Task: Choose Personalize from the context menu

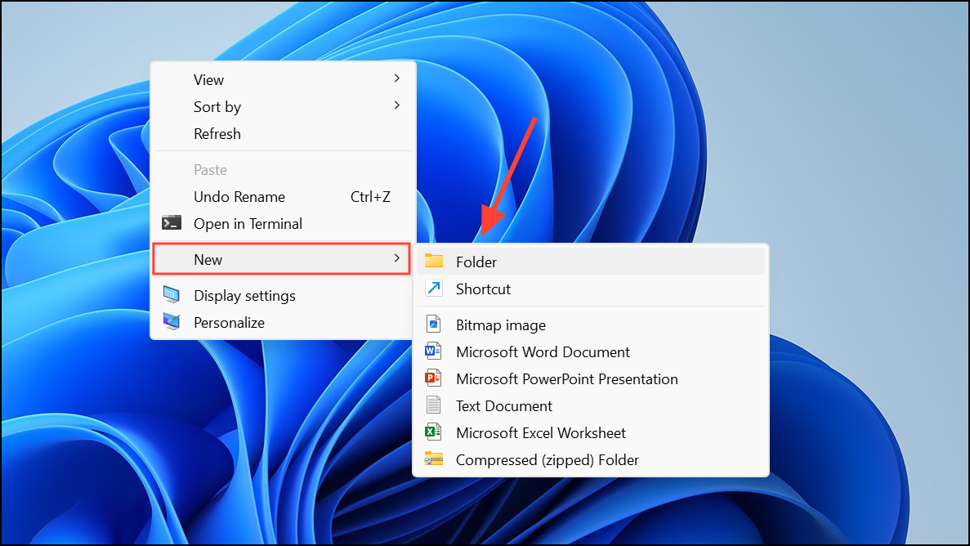Action: click(x=283, y=323)
